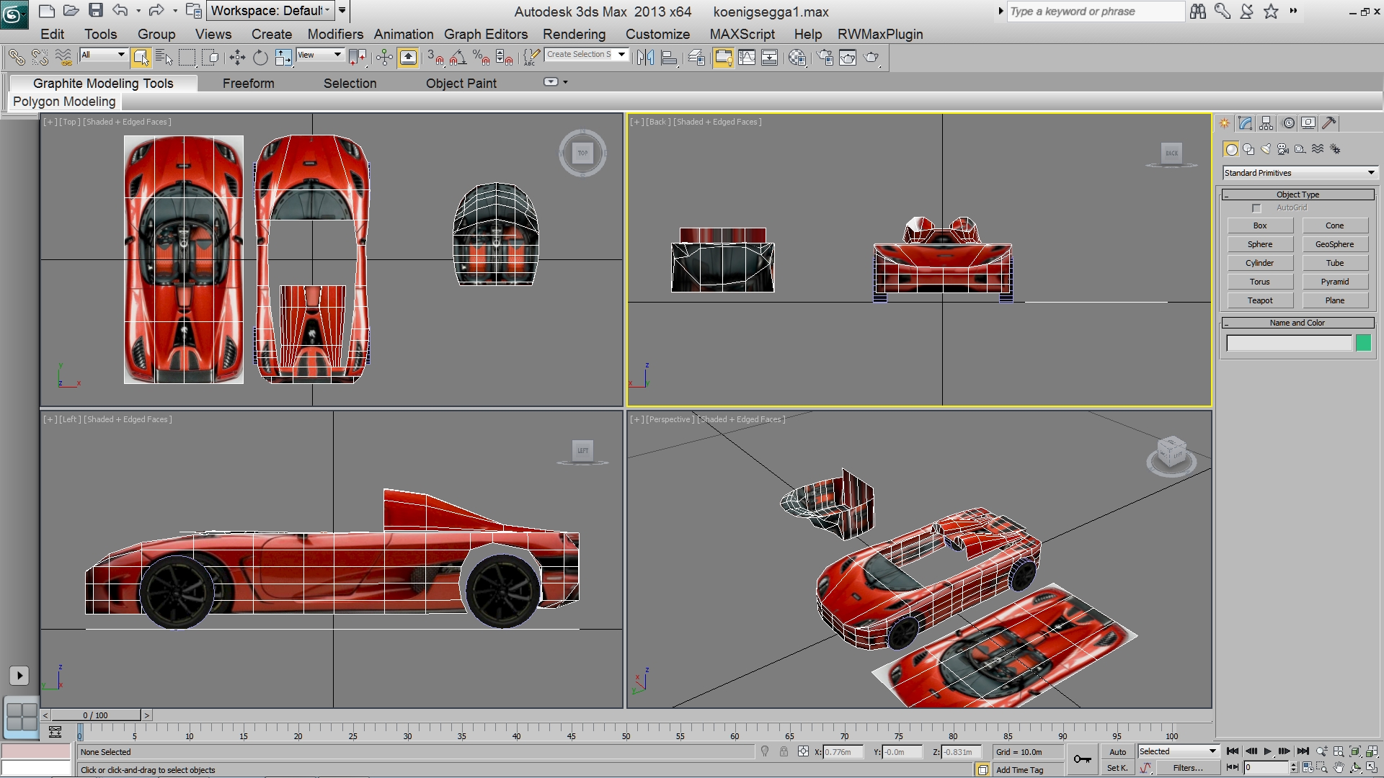Toggle the selection lock icon
The image size is (1384, 778).
(784, 752)
